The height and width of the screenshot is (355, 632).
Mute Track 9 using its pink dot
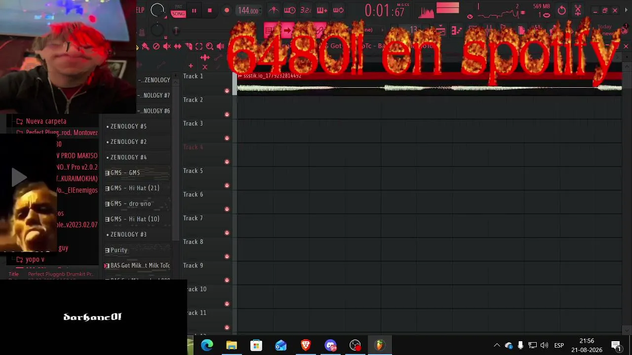coord(227,280)
